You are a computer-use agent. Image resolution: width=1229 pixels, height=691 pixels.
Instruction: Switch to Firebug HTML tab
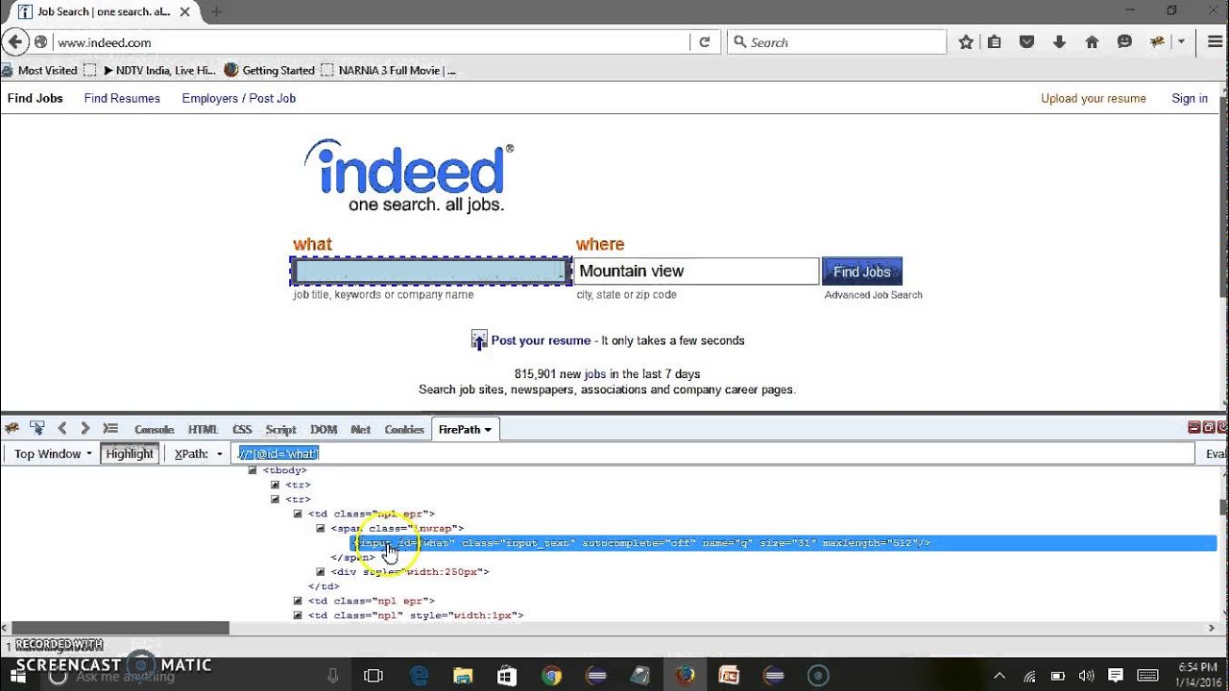[x=203, y=430]
